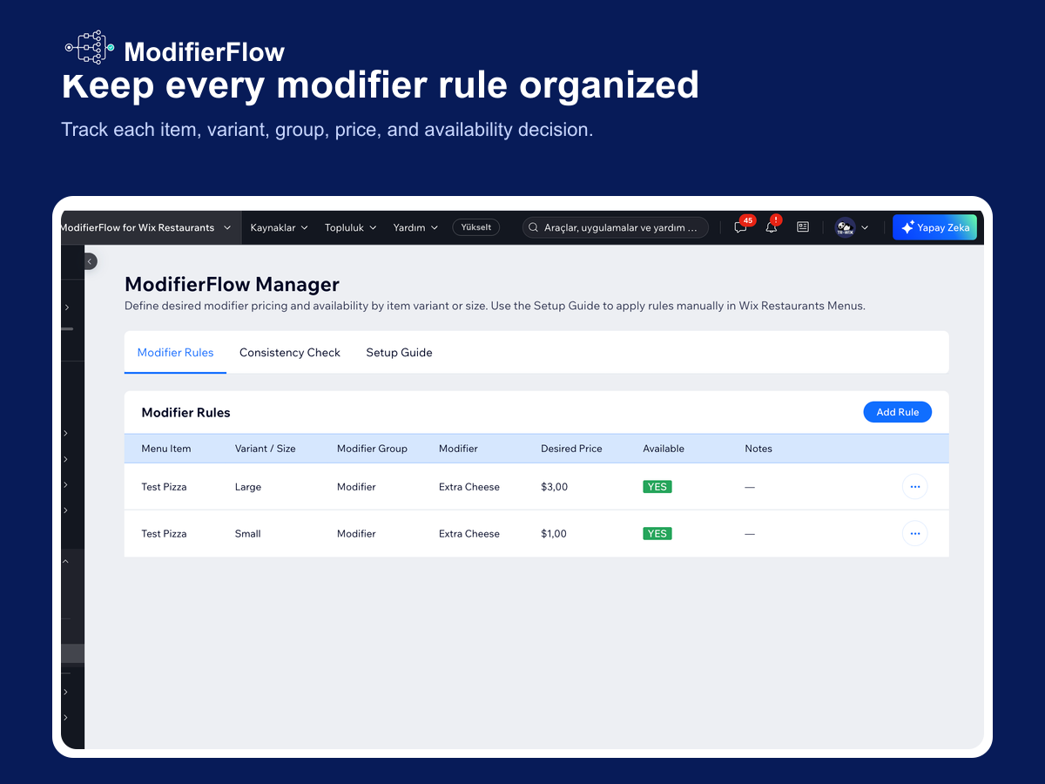
Task: Focus the Araçlar, uygulamalar ve yardım search field
Action: [616, 227]
